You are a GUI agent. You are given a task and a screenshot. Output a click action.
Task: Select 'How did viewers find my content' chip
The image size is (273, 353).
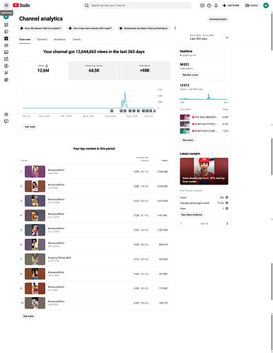click(41, 28)
